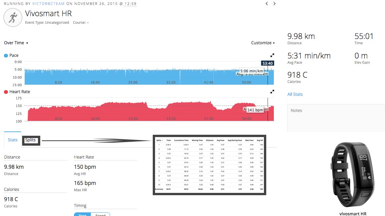The height and width of the screenshot is (216, 385).
Task: Click the Timing section heading
Action: (x=80, y=206)
